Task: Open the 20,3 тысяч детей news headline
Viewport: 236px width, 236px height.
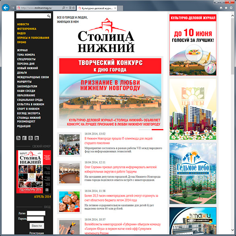Action: coord(121,198)
